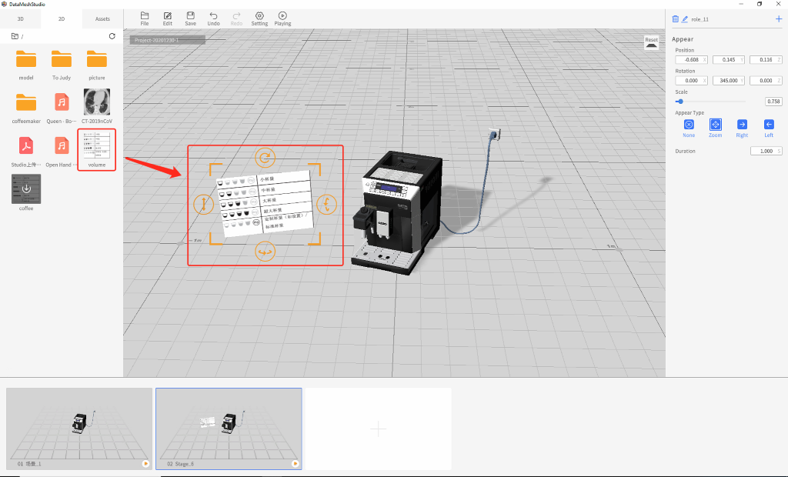
Task: Select the Stage_6 scene thumbnail
Action: click(229, 429)
